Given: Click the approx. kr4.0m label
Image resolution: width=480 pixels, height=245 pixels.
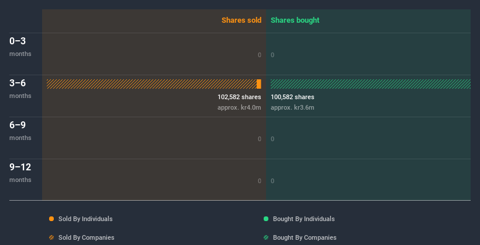Looking at the screenshot, I should tap(239, 107).
